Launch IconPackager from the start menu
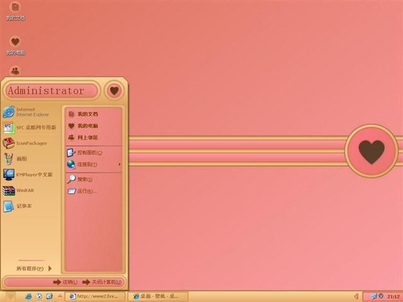Screen dimensions: 403x302 click(x=30, y=143)
